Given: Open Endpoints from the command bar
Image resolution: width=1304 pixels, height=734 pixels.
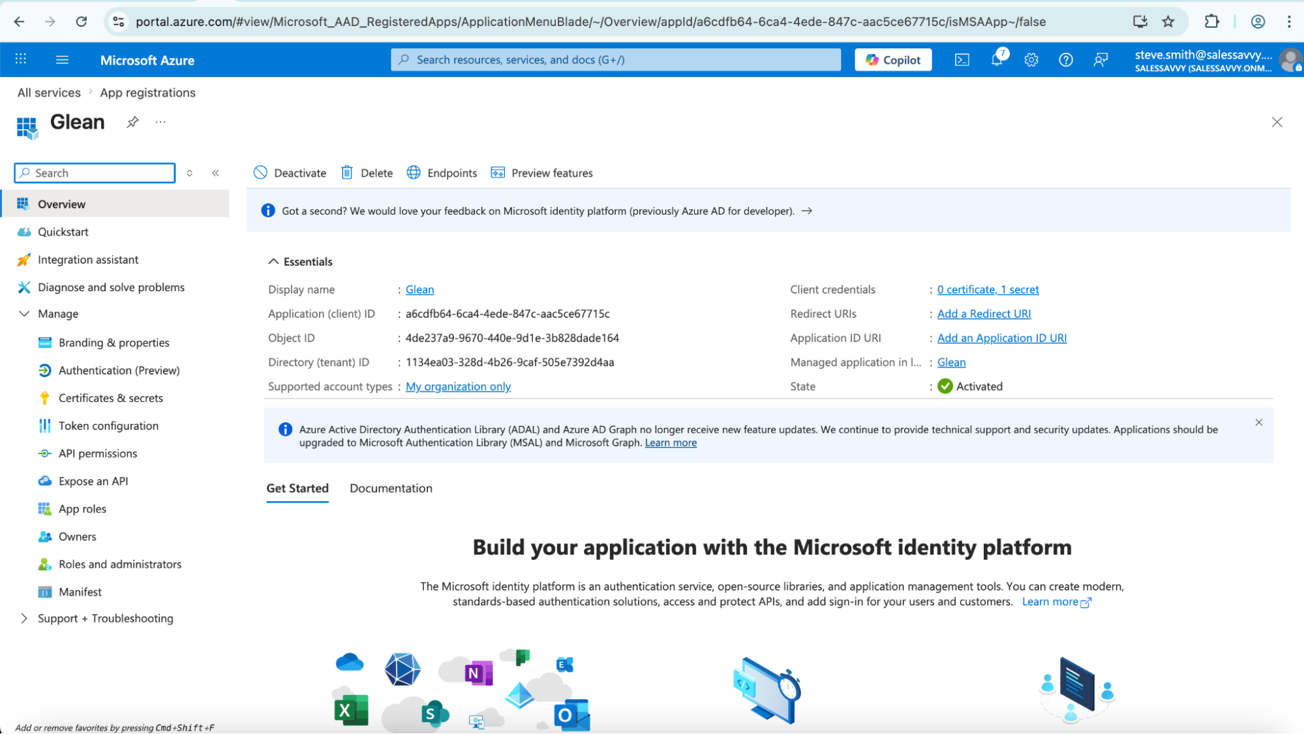Looking at the screenshot, I should 442,173.
